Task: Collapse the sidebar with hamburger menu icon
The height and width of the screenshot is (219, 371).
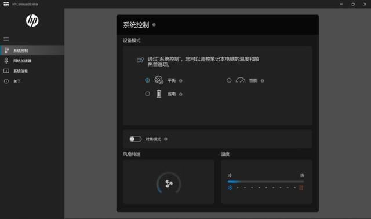Action: click(x=6, y=39)
